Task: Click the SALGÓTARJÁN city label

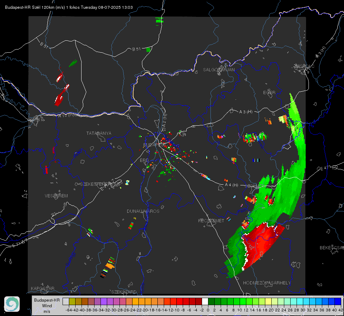Action: pos(219,70)
